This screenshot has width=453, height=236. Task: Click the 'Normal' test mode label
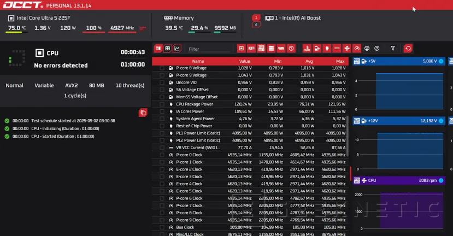[x=14, y=86]
